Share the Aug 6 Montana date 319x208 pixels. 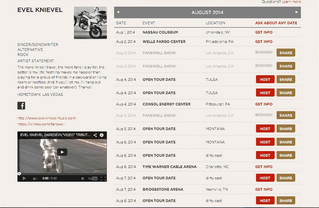tap(286, 142)
